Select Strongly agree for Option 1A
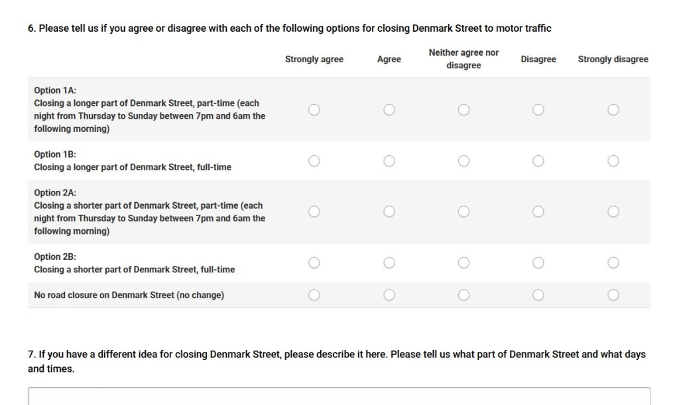This screenshot has height=405, width=679. click(314, 109)
